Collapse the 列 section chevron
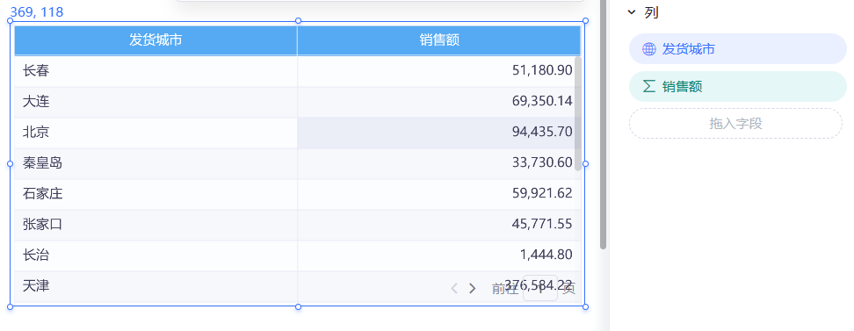 (x=632, y=12)
